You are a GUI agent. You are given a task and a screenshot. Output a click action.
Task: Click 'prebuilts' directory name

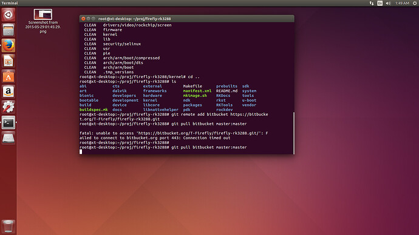tap(227, 86)
